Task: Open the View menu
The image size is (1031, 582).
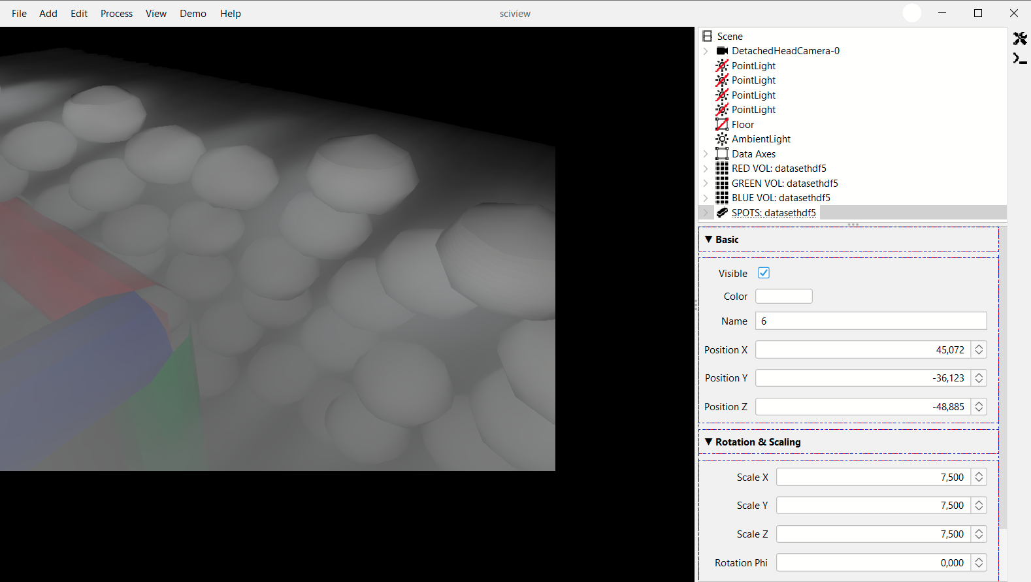Action: tap(156, 13)
